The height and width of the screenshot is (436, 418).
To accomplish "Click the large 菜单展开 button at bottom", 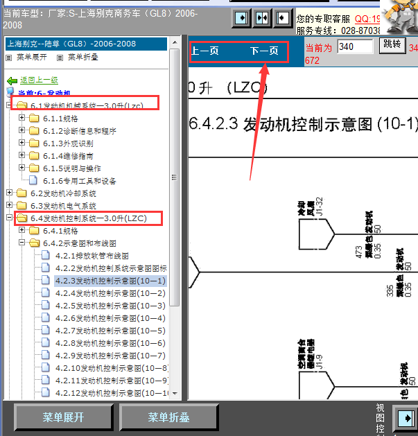I will click(x=63, y=417).
